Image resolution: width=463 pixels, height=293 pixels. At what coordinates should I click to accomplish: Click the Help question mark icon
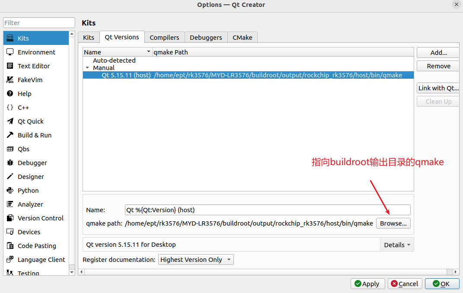click(10, 93)
